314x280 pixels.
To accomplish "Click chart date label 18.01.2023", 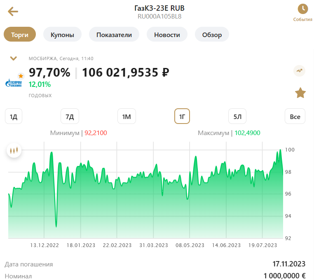I will tap(81, 245).
